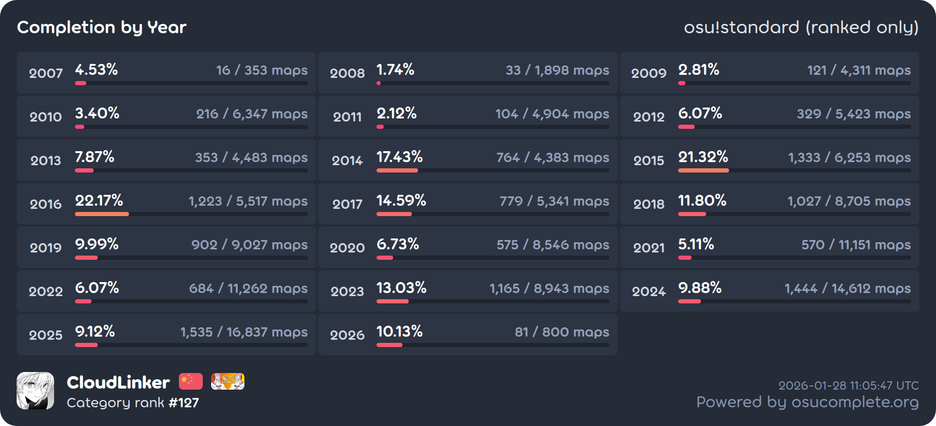This screenshot has width=936, height=426.
Task: Select the 1,444 / 14,612 maps count
Action: tap(848, 288)
